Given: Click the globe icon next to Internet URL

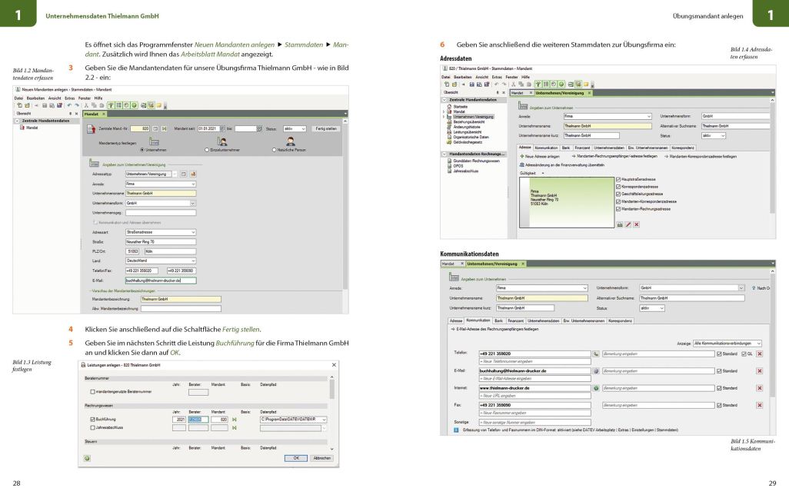Looking at the screenshot, I should pos(596,388).
